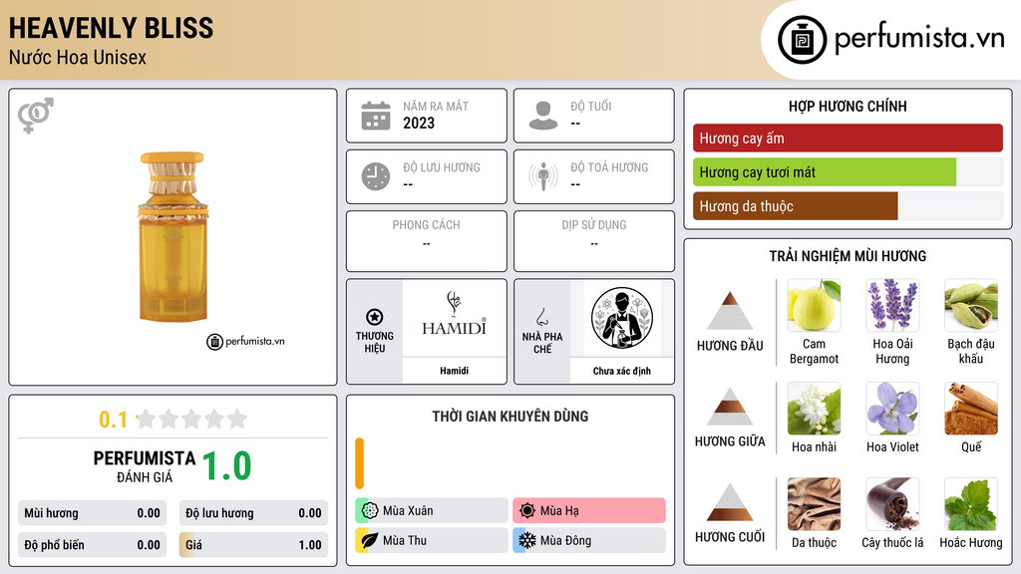1021x574 pixels.
Task: Click the Độ lưu hương 0.00 score row
Action: click(253, 513)
